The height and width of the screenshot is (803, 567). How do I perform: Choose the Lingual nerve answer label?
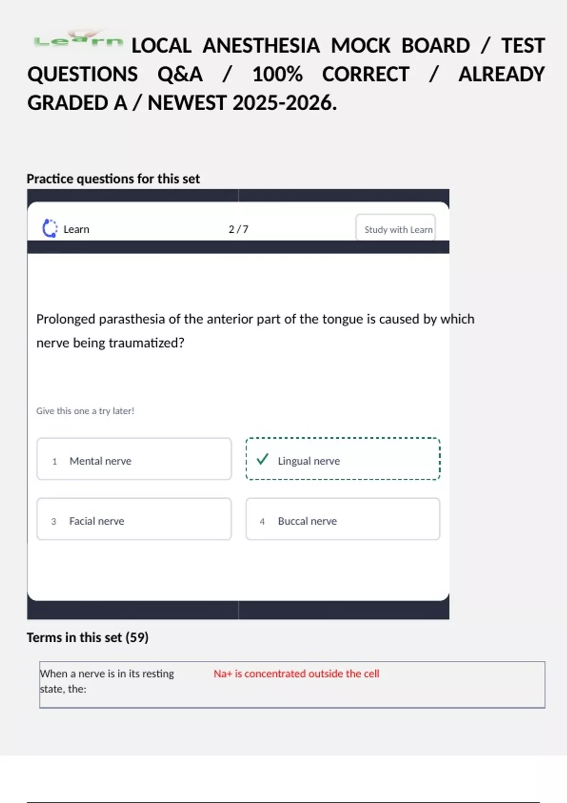pyautogui.click(x=309, y=461)
